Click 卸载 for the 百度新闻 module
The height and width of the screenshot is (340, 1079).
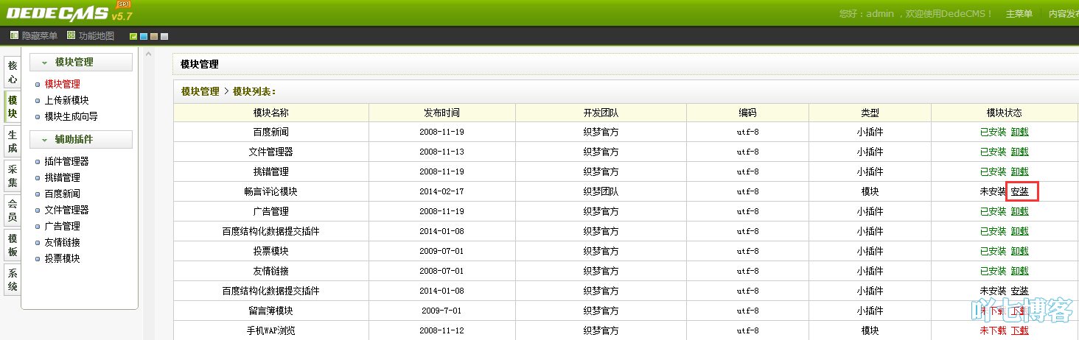tap(1019, 132)
